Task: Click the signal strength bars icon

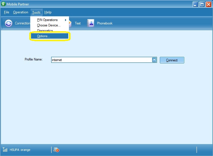Action: point(5,150)
